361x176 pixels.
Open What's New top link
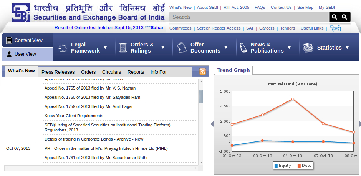click(x=180, y=7)
